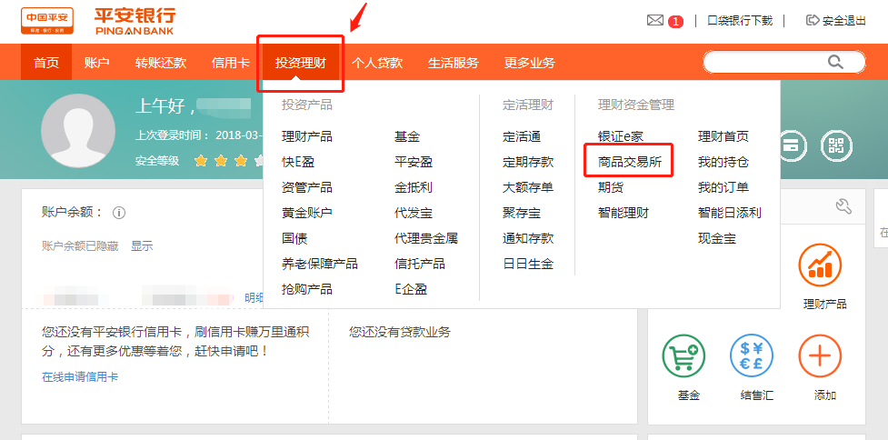Open the QR code round icon
888x440 pixels.
pos(836,145)
